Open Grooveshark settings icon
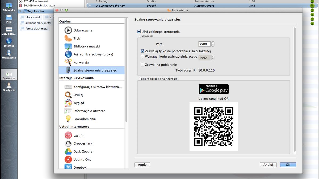This screenshot has height=179, width=319. pyautogui.click(x=68, y=143)
